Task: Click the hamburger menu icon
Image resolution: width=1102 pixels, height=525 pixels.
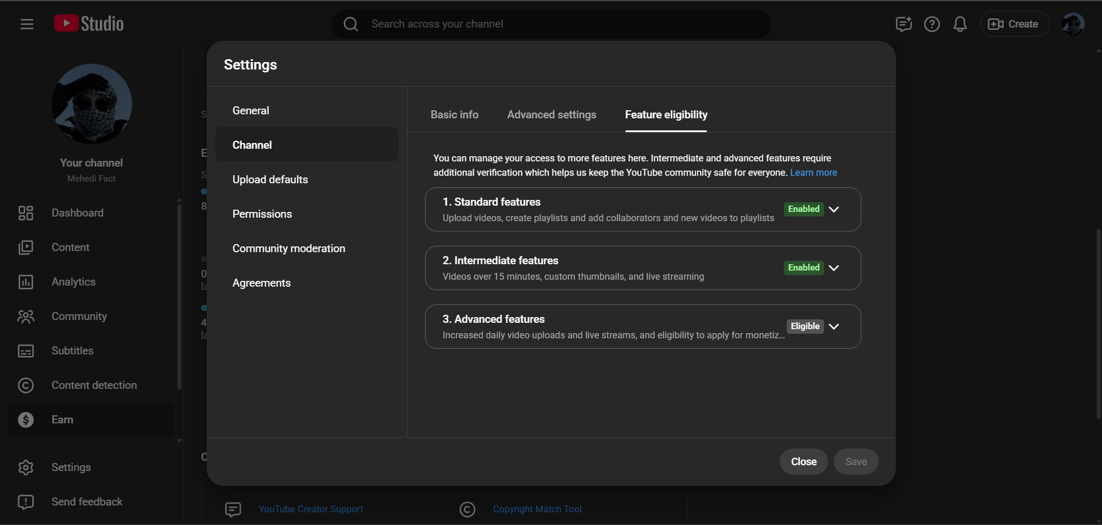Action: point(27,24)
